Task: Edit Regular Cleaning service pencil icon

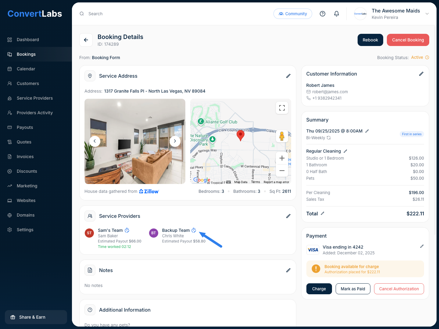Action: pyautogui.click(x=345, y=151)
